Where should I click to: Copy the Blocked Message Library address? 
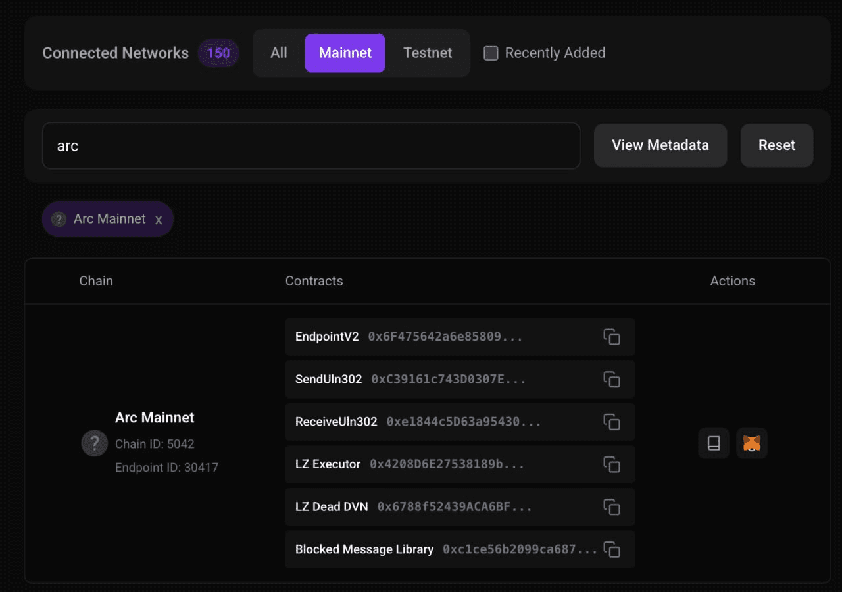pos(612,549)
